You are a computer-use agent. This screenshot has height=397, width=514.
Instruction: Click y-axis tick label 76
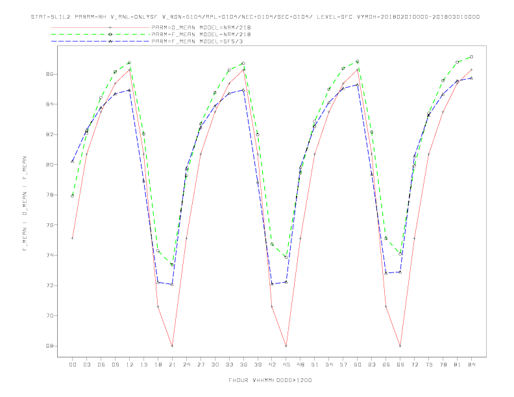[x=49, y=225]
